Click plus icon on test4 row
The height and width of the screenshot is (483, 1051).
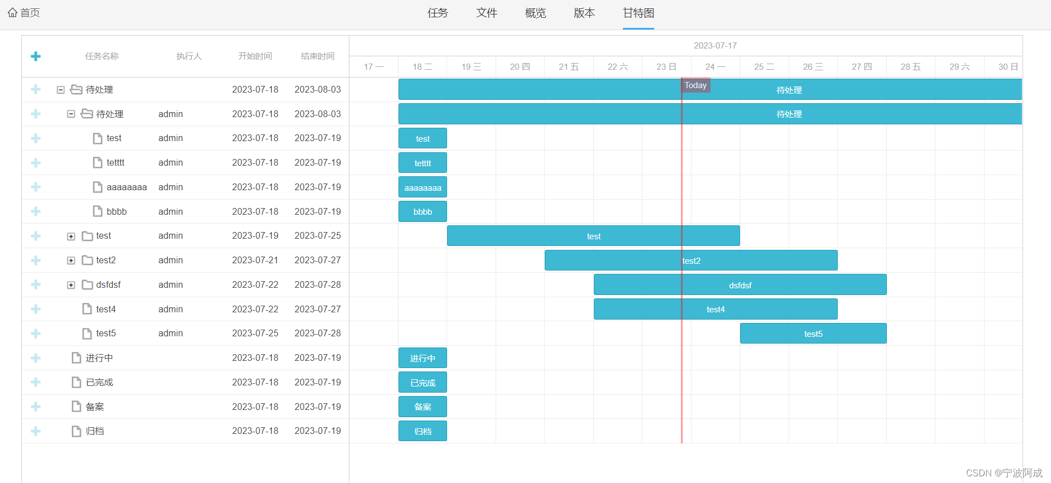coord(36,309)
